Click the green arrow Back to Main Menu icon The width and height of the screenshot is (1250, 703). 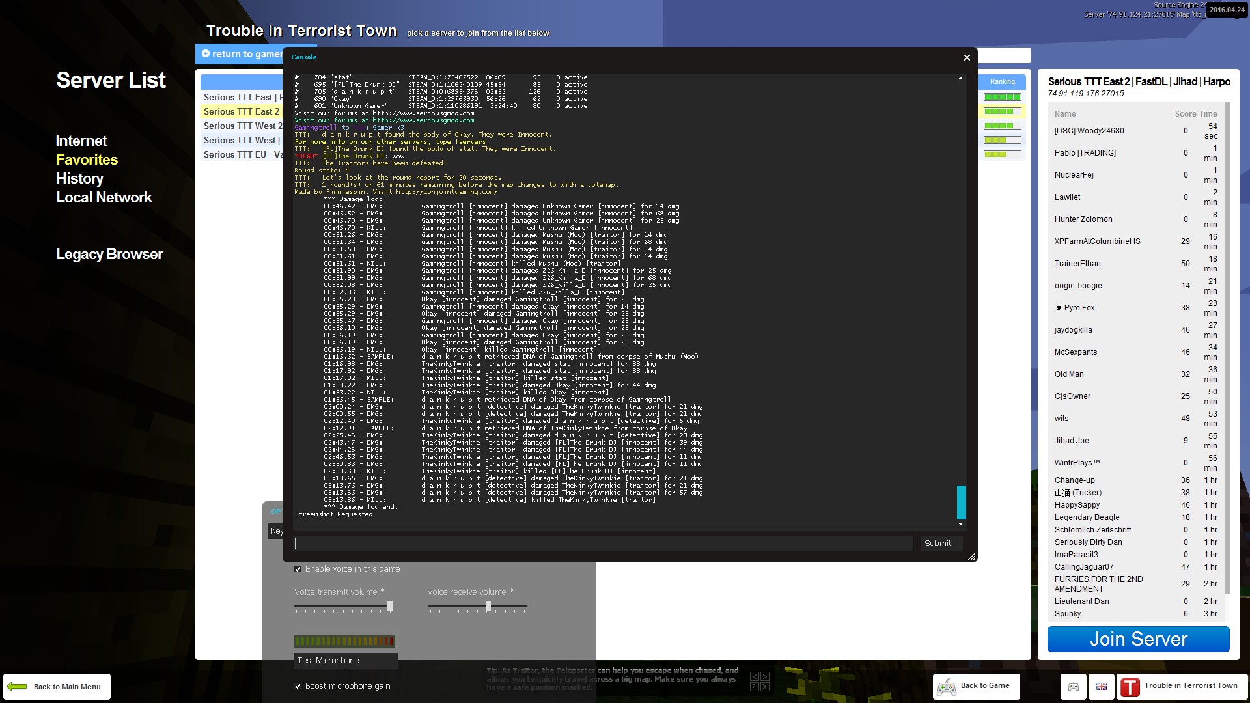tap(18, 687)
